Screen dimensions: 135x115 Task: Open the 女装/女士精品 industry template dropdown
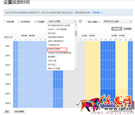tap(62, 21)
